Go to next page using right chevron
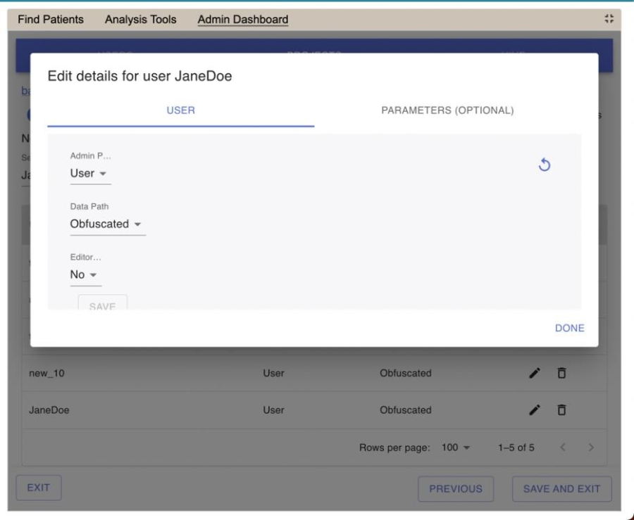This screenshot has width=634, height=520. point(591,447)
